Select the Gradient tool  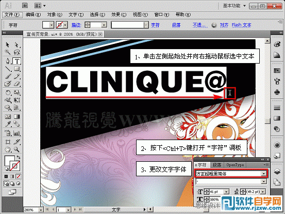(16, 117)
